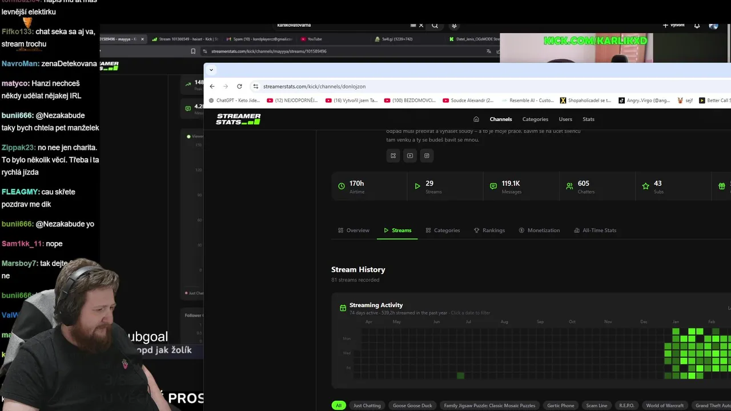Open the channel's Kick profile link icon
The image size is (731, 411).
[393, 155]
